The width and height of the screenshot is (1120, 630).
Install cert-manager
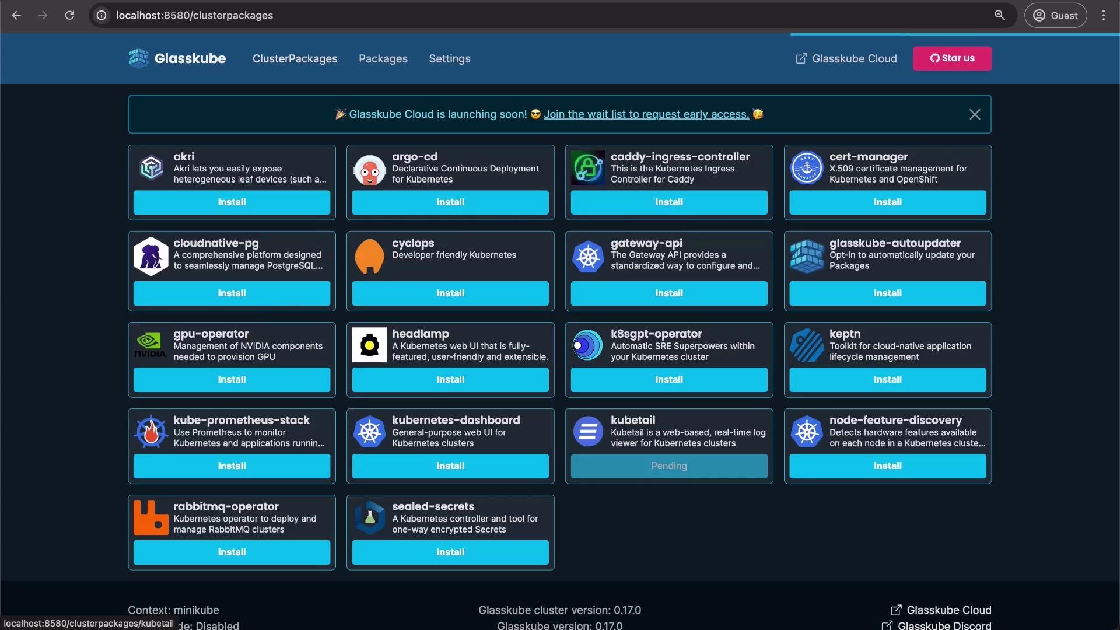[x=888, y=202]
